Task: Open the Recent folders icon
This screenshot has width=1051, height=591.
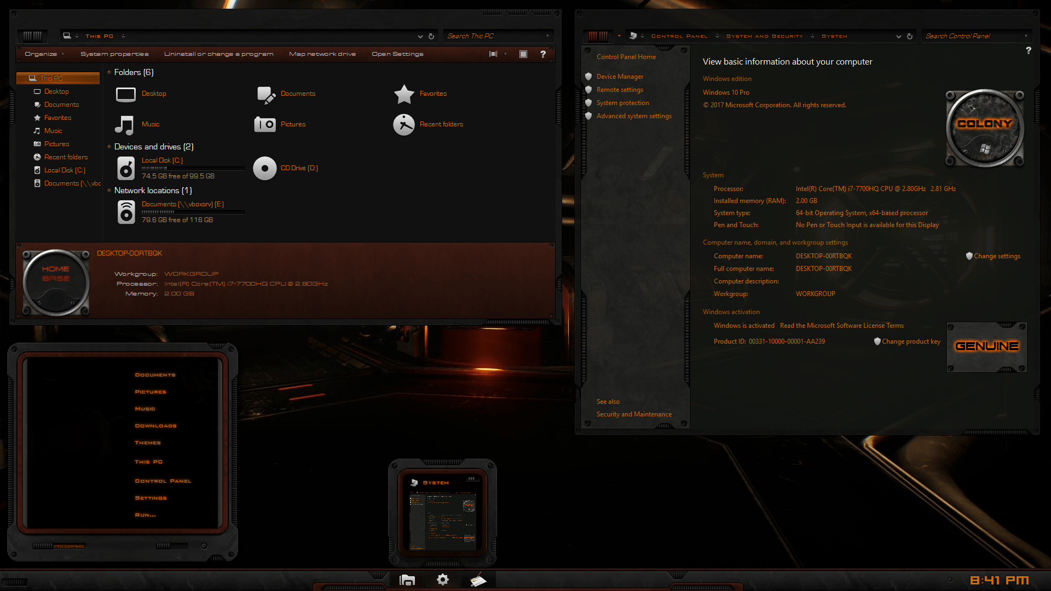Action: pyautogui.click(x=404, y=124)
